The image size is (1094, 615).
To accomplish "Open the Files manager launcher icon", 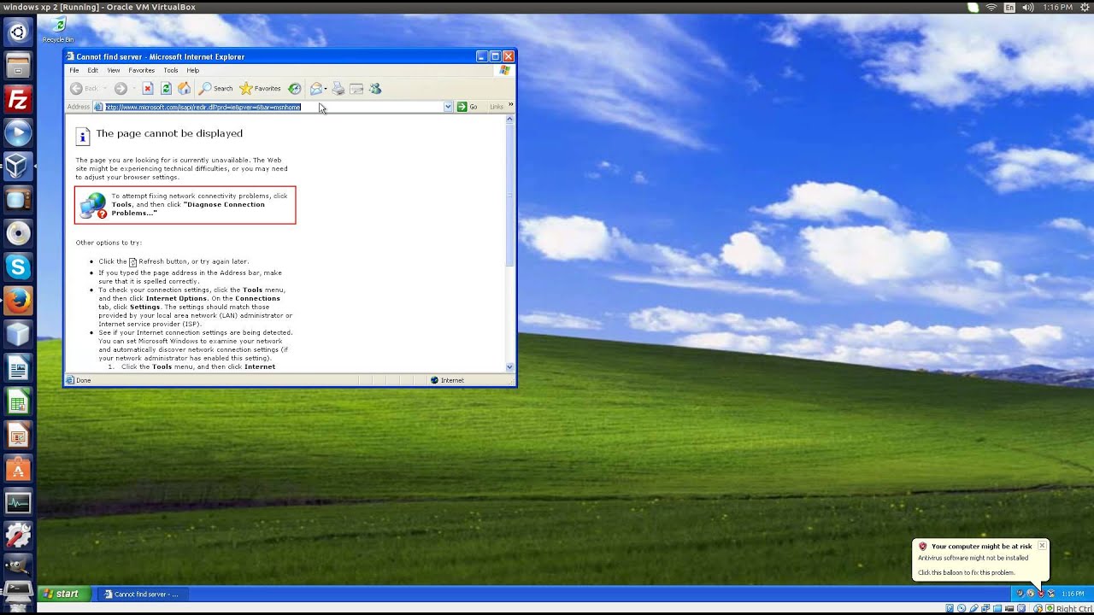I will [18, 66].
